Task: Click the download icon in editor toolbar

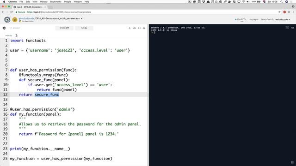Action: tap(129, 28)
